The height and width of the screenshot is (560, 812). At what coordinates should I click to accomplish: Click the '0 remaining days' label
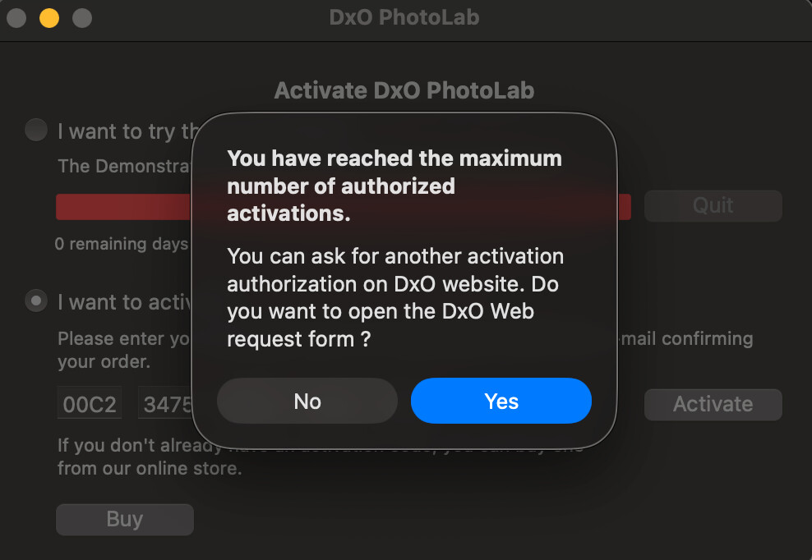pos(122,244)
